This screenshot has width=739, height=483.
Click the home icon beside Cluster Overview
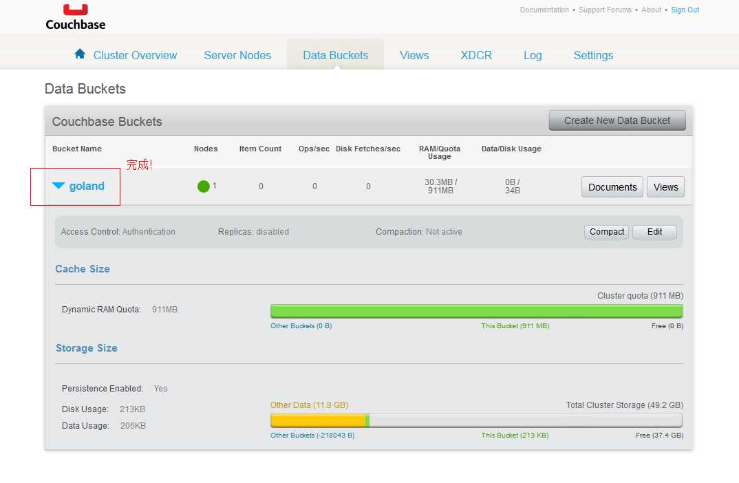click(80, 54)
